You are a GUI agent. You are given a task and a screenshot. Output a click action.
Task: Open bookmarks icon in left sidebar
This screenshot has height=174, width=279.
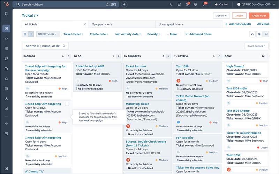[6, 14]
